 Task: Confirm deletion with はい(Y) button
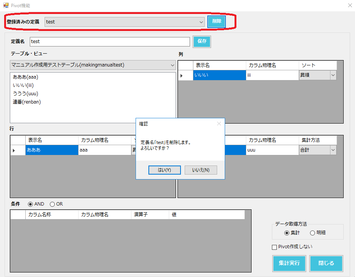[164, 170]
